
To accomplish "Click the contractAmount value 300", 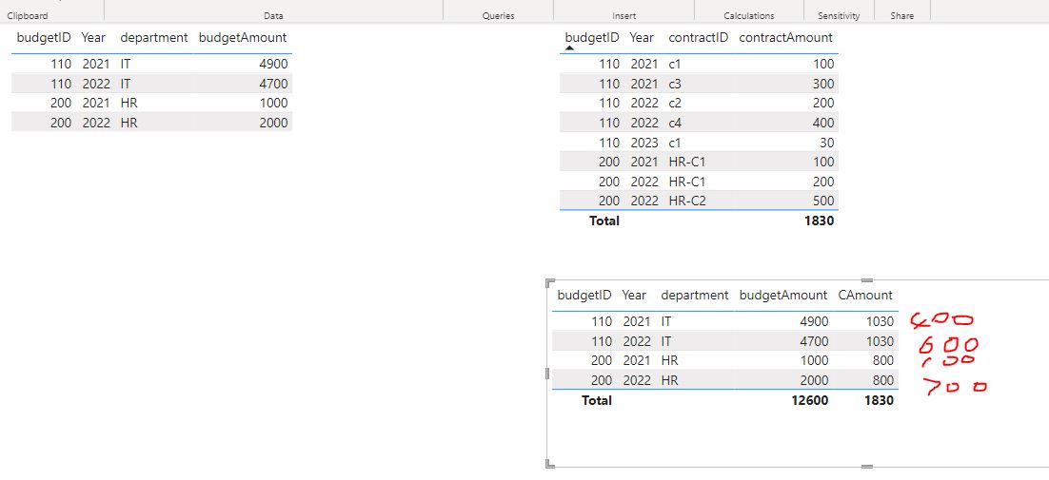I will 823,84.
